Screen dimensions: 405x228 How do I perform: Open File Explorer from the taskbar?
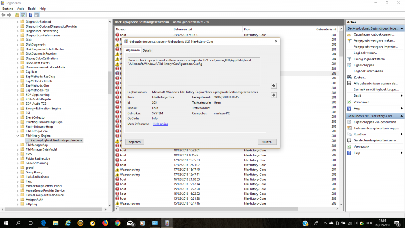(x=55, y=223)
